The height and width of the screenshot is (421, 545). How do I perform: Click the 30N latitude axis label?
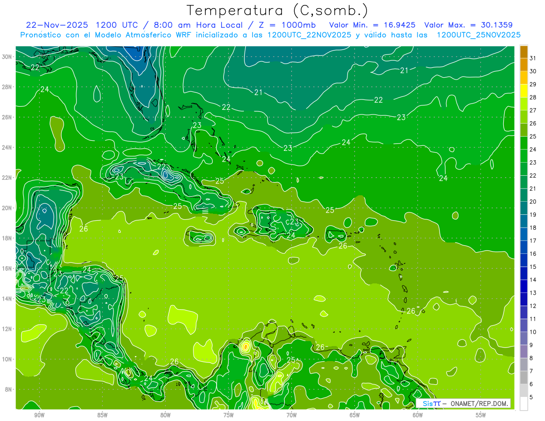click(8, 57)
